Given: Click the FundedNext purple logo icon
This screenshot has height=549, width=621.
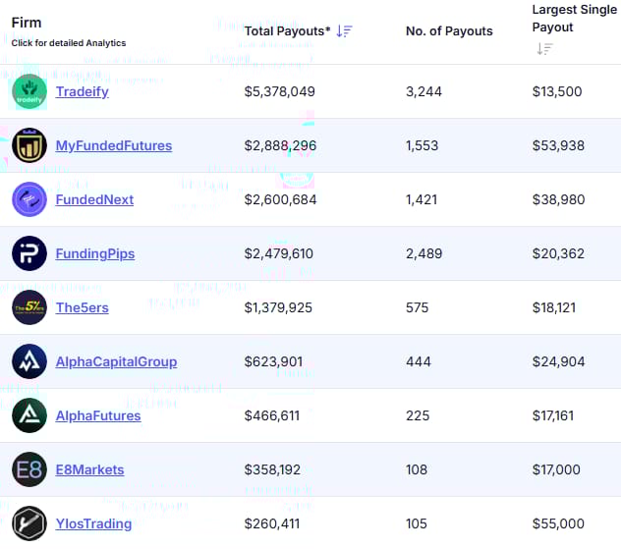Looking at the screenshot, I should click(x=29, y=199).
